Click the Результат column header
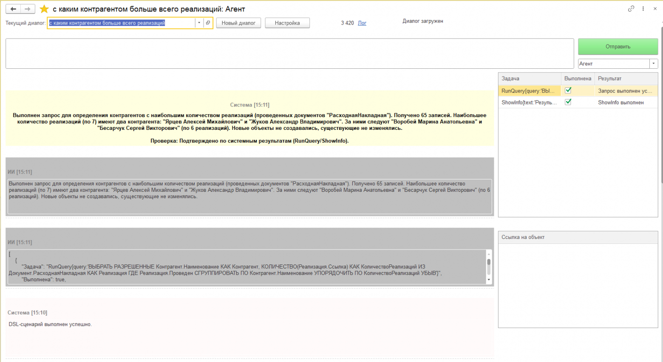Screen dimensions: 663x362 (x=626, y=79)
